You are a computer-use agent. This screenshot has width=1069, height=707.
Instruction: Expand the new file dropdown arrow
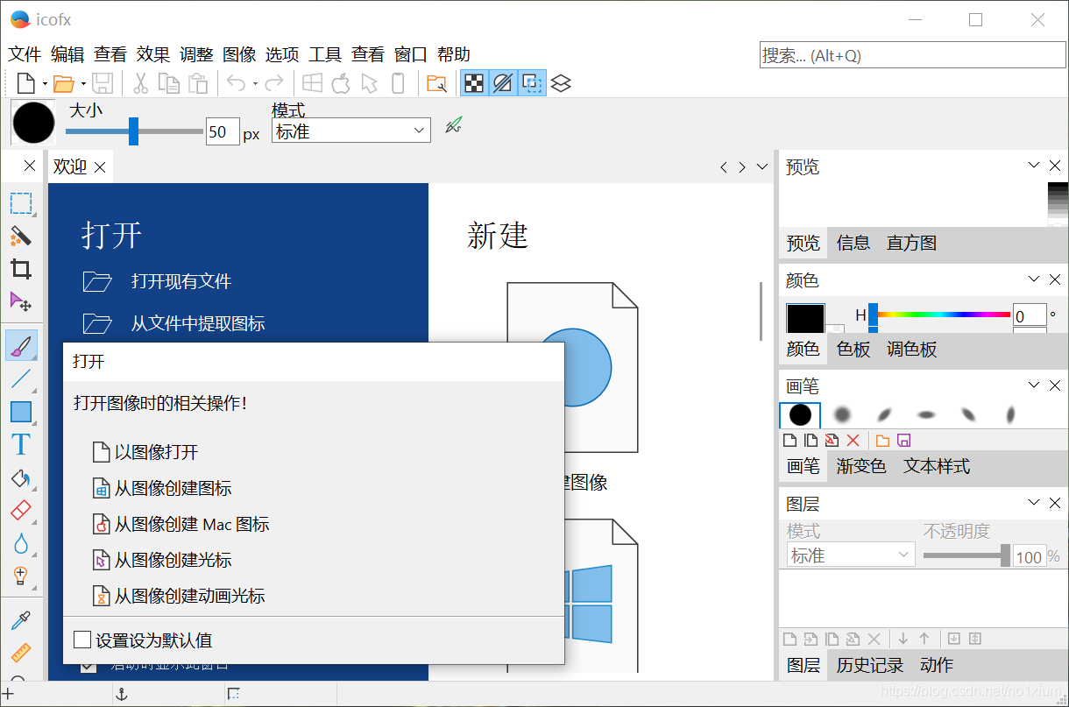[45, 84]
